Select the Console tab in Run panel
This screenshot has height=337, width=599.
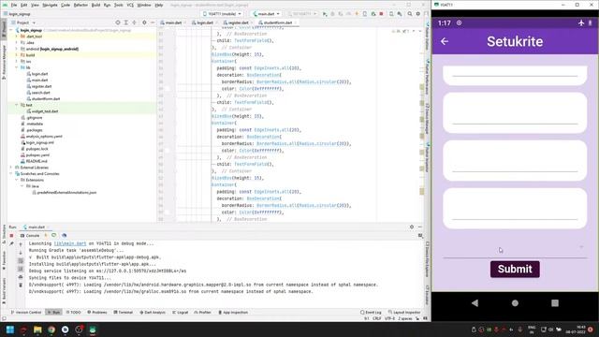point(30,235)
